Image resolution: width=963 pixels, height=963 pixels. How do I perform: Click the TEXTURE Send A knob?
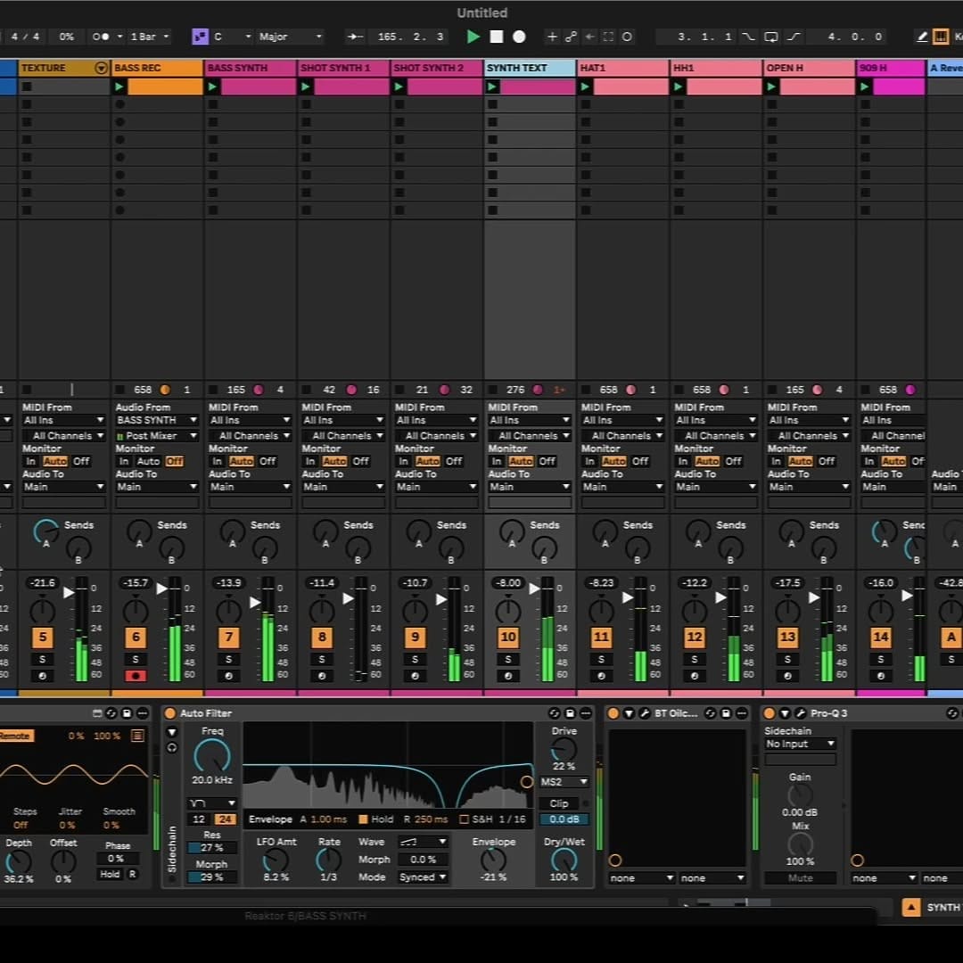pos(45,531)
